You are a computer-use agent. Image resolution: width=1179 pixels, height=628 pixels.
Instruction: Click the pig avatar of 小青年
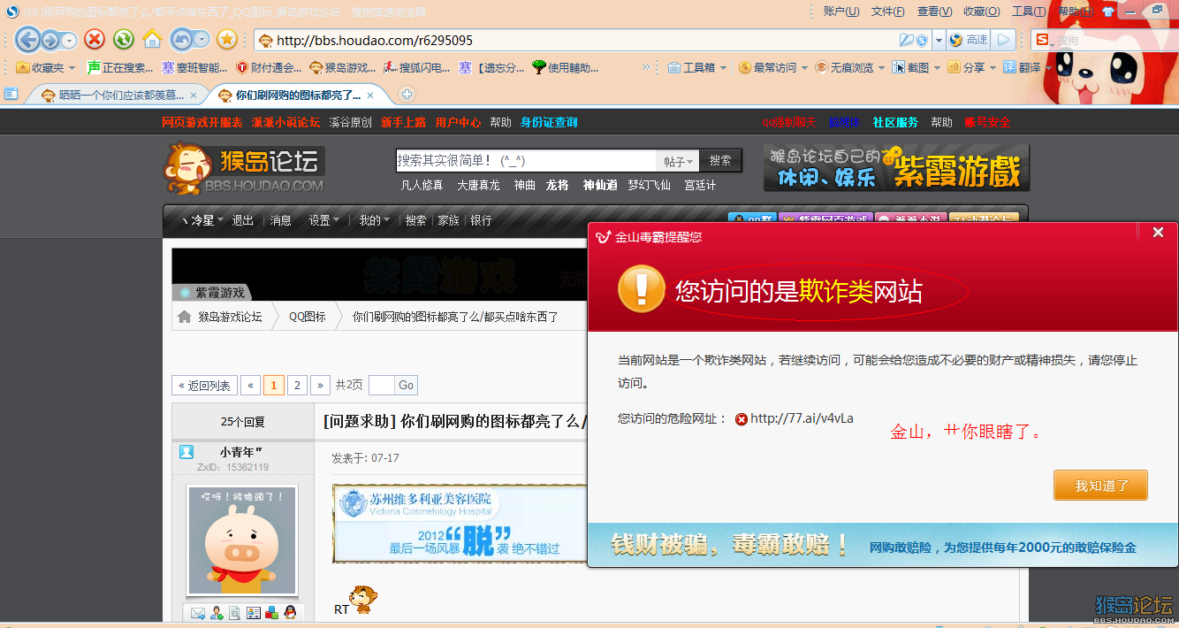(x=241, y=540)
